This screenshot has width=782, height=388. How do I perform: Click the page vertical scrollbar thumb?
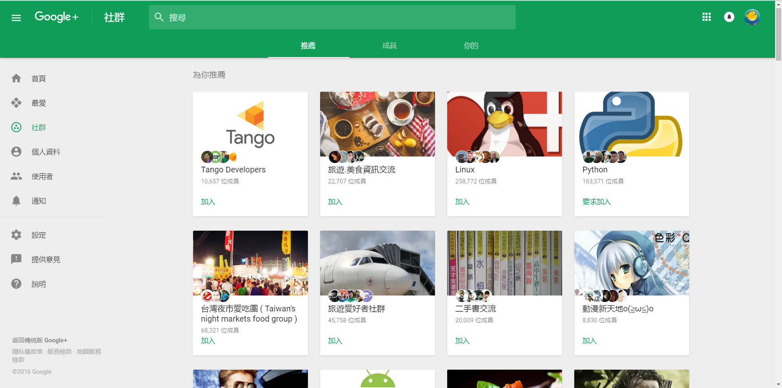[778, 35]
